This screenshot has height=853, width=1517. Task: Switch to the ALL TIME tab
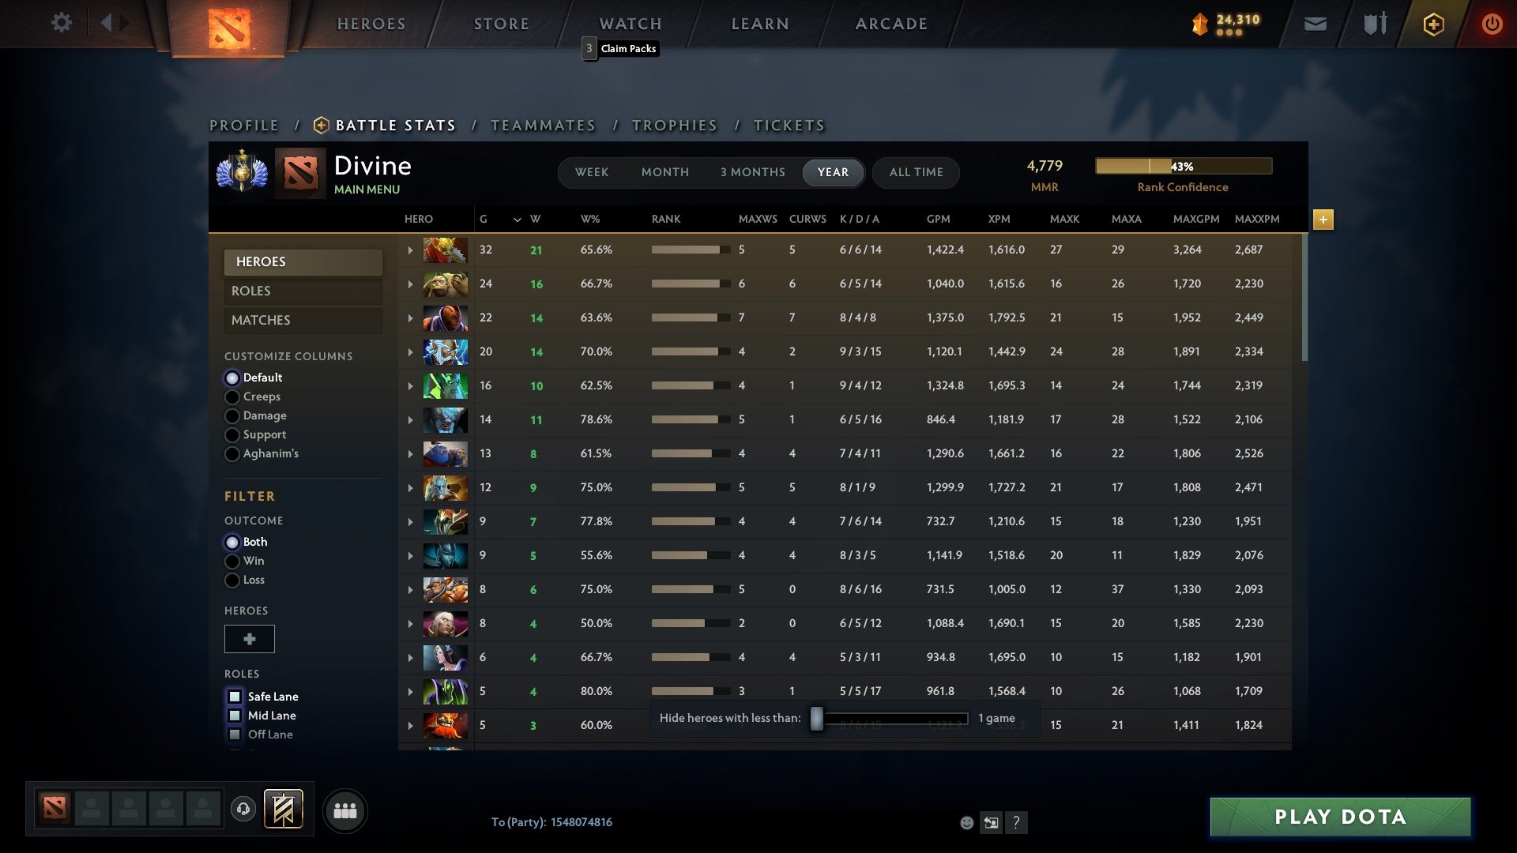pos(915,172)
